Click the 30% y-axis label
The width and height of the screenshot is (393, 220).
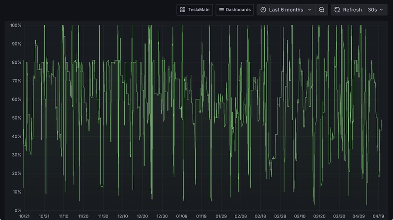(17, 155)
